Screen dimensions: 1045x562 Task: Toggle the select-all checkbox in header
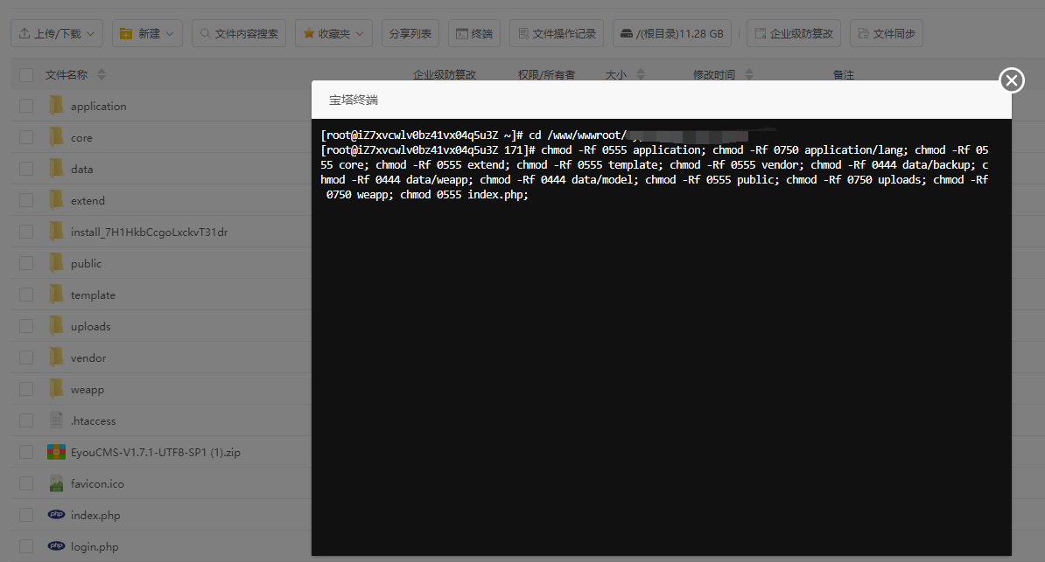point(26,75)
